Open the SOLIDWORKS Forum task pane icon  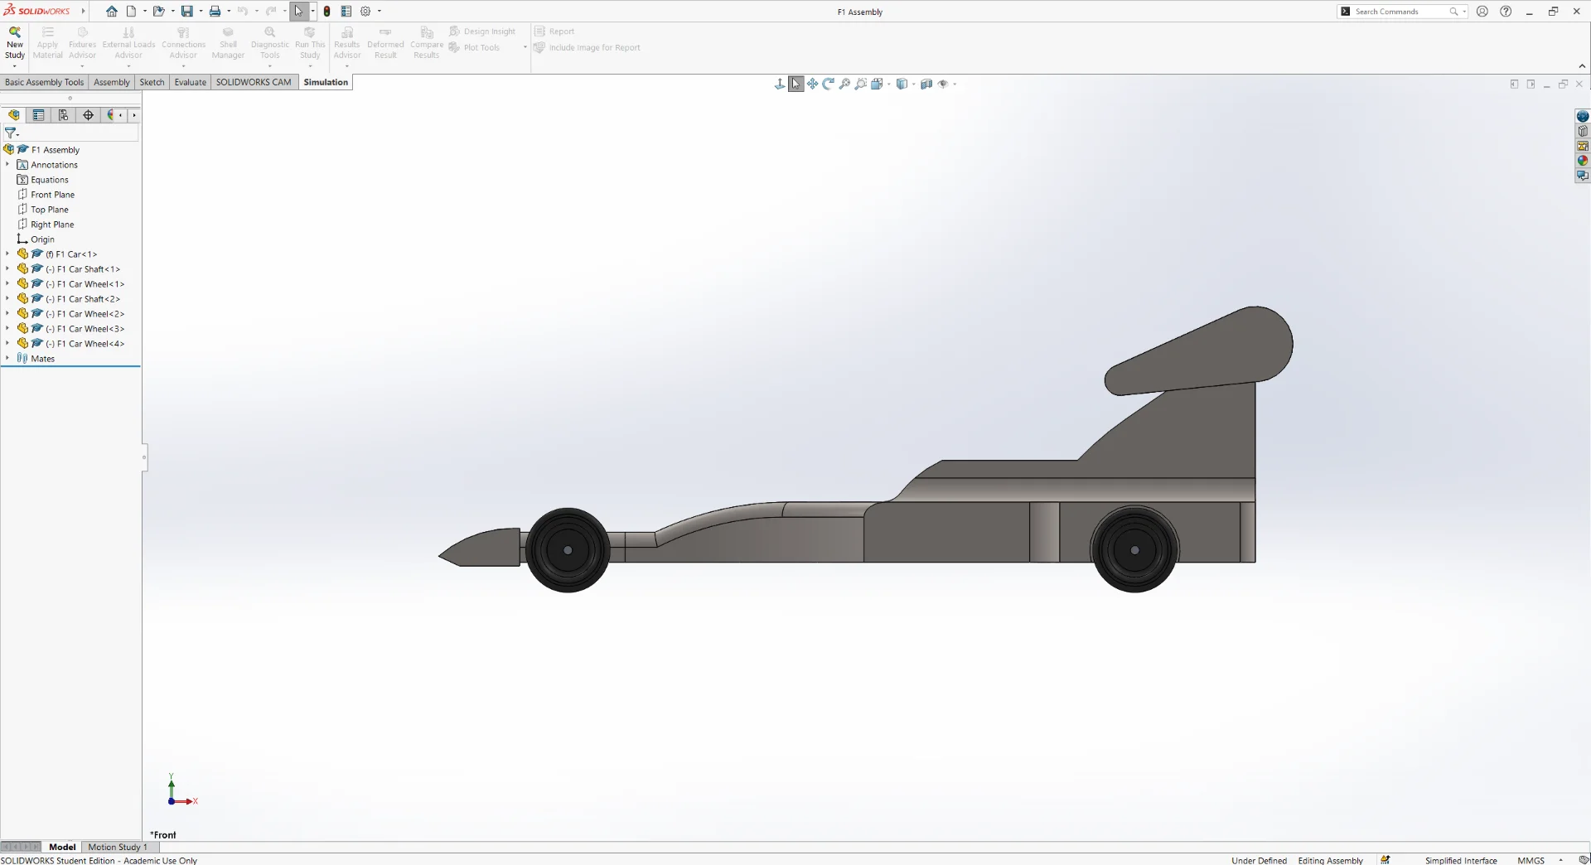pos(1583,176)
